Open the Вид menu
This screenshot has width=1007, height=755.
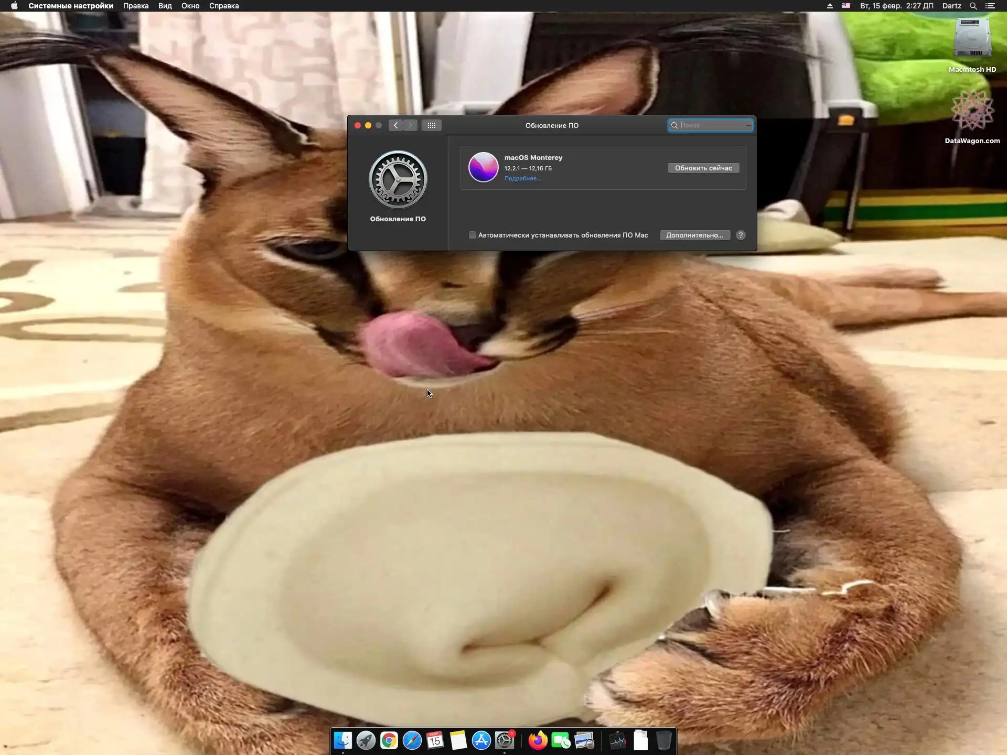point(165,6)
